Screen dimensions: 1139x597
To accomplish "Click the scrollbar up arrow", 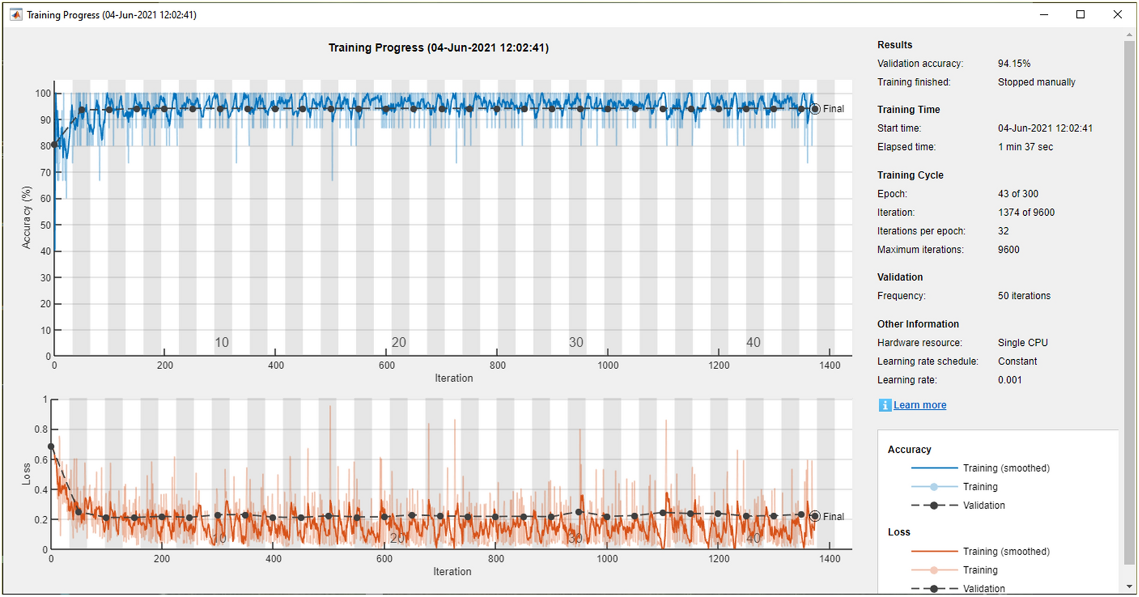I will point(1129,35).
